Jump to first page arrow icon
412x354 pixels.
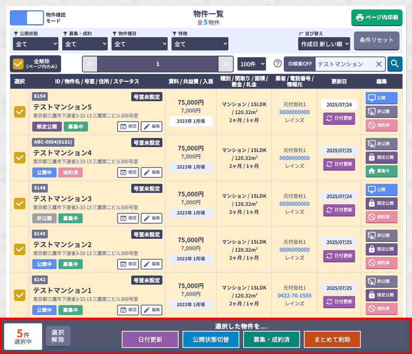[90, 64]
